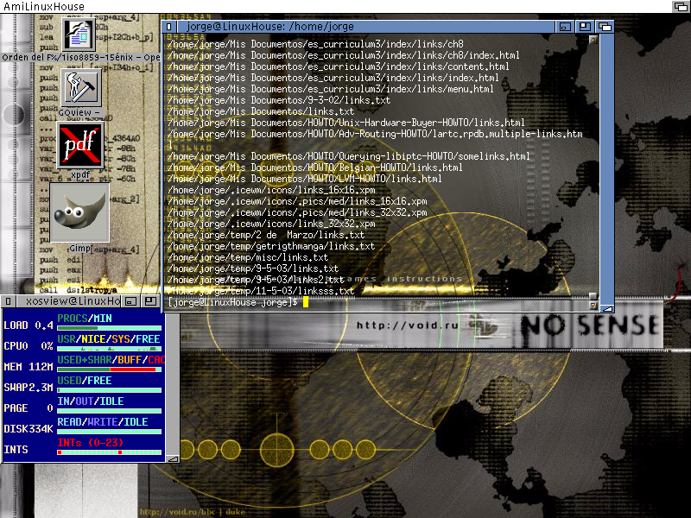The width and height of the screenshot is (691, 518).
Task: Click the xosview@LinuxHo title bar text
Action: [x=73, y=300]
